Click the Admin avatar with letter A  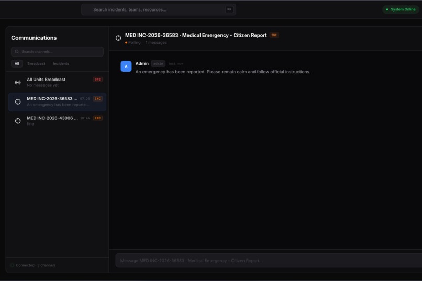coord(126,66)
